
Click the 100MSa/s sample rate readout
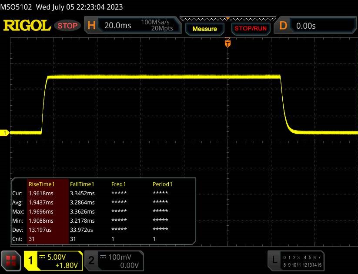point(155,22)
